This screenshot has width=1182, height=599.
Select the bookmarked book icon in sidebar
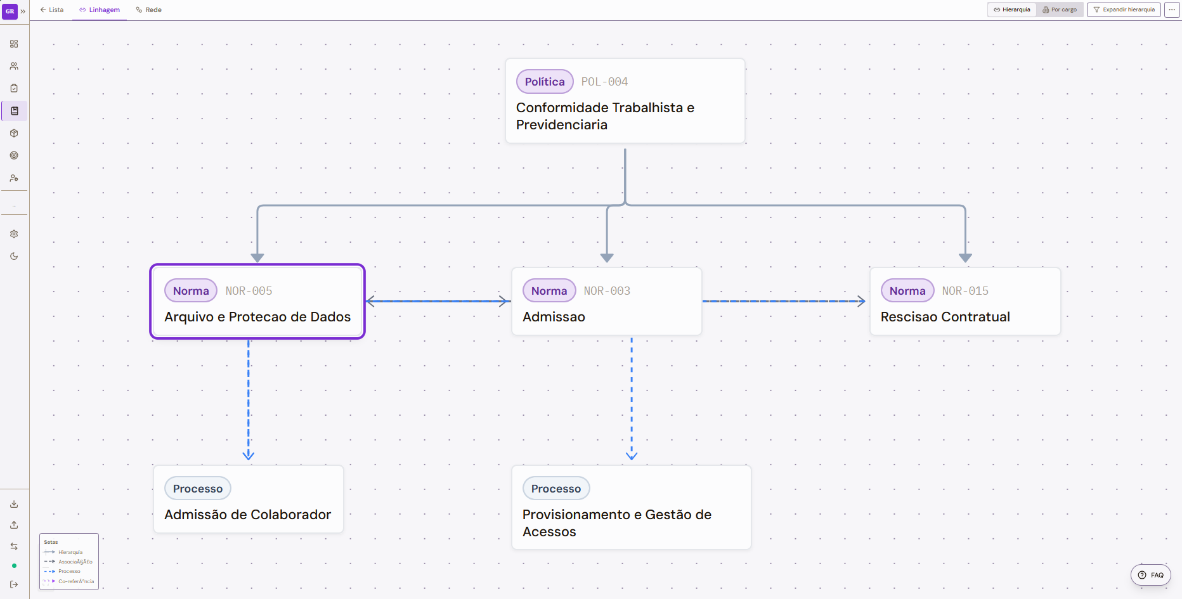click(x=14, y=111)
